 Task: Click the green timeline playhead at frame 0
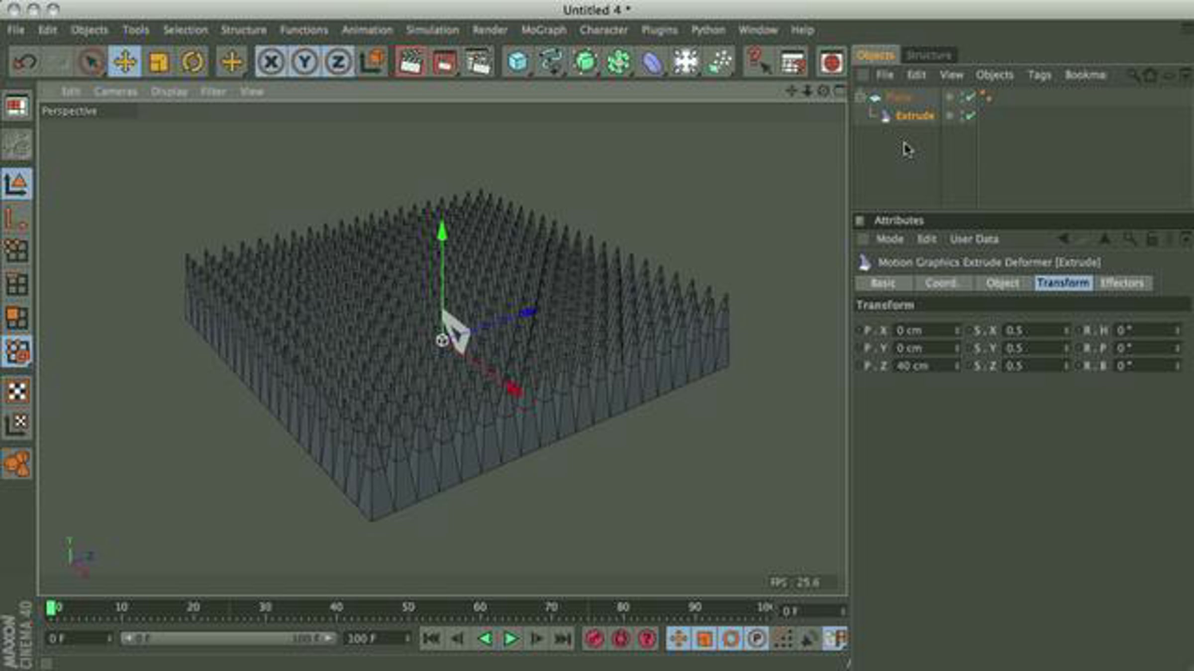point(51,608)
